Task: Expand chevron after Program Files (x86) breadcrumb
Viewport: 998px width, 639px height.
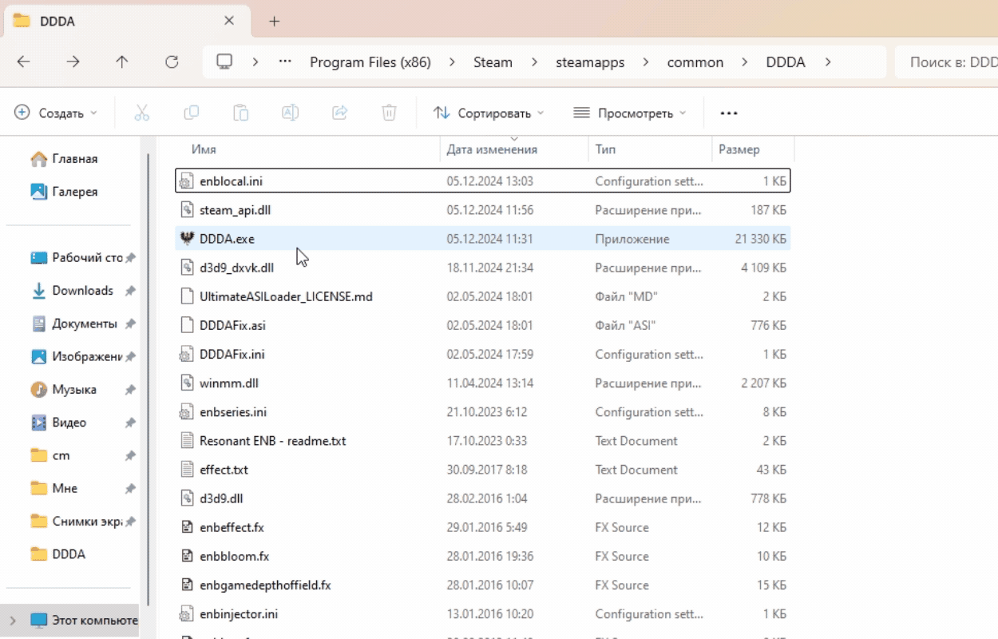Action: (x=453, y=62)
